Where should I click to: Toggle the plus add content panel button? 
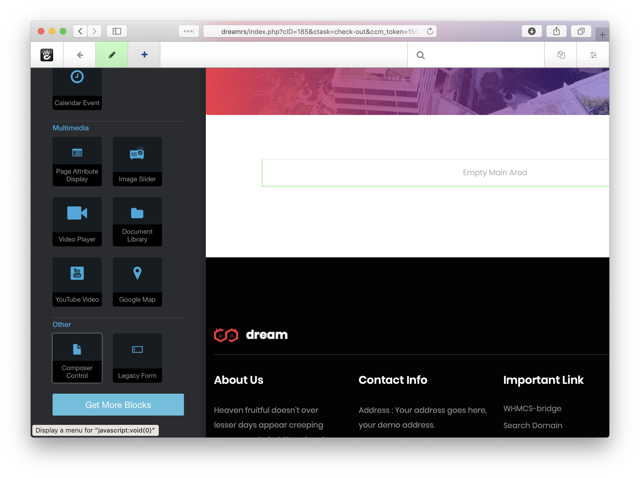144,55
